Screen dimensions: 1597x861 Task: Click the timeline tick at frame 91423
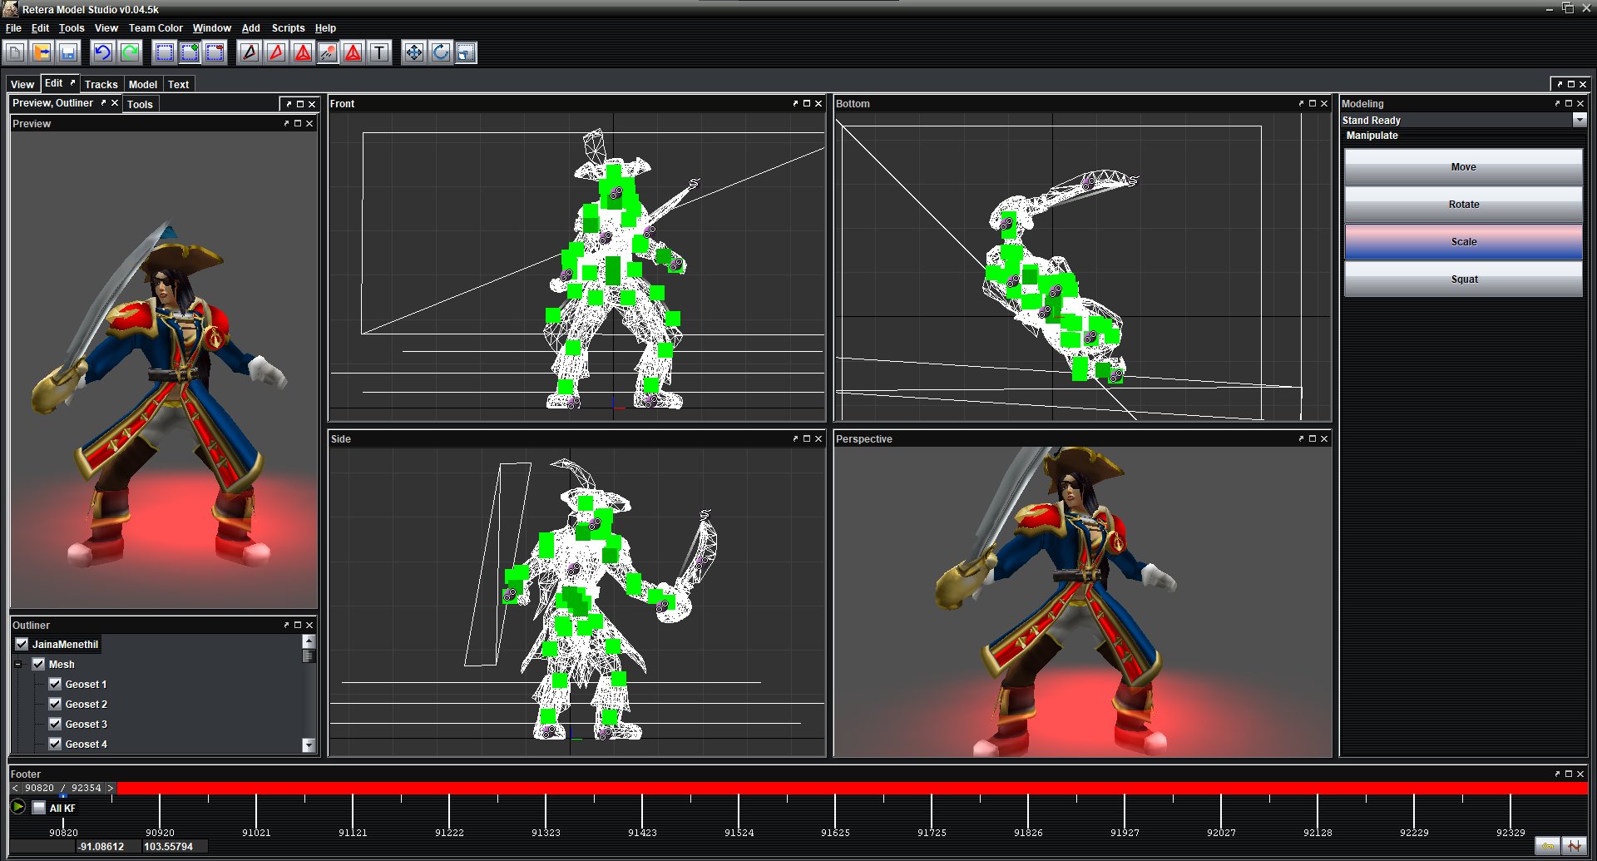642,811
